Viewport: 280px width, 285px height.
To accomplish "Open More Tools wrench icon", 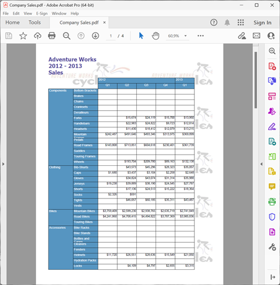I will tap(272, 247).
